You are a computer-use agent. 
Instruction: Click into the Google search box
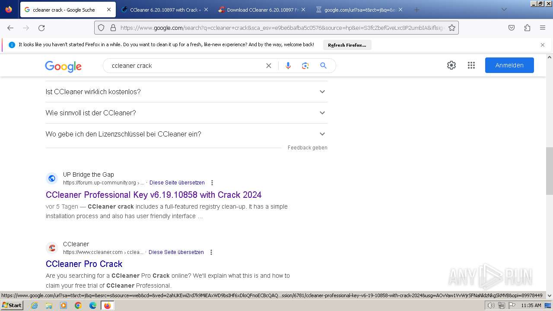(186, 66)
